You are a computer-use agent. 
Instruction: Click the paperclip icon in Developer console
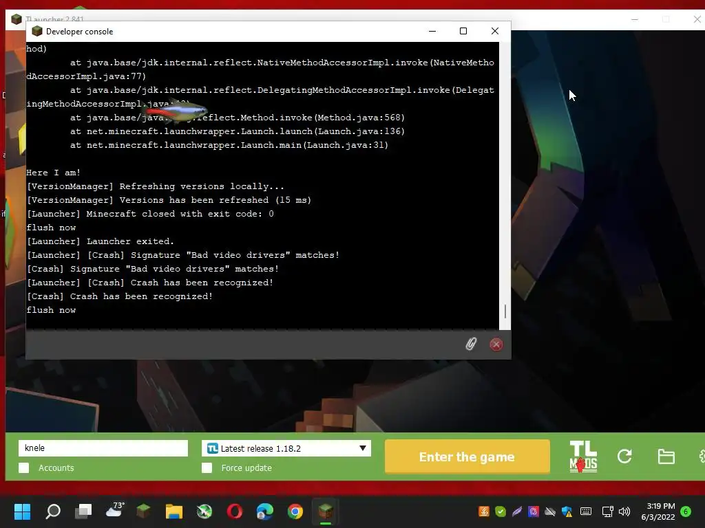(471, 344)
